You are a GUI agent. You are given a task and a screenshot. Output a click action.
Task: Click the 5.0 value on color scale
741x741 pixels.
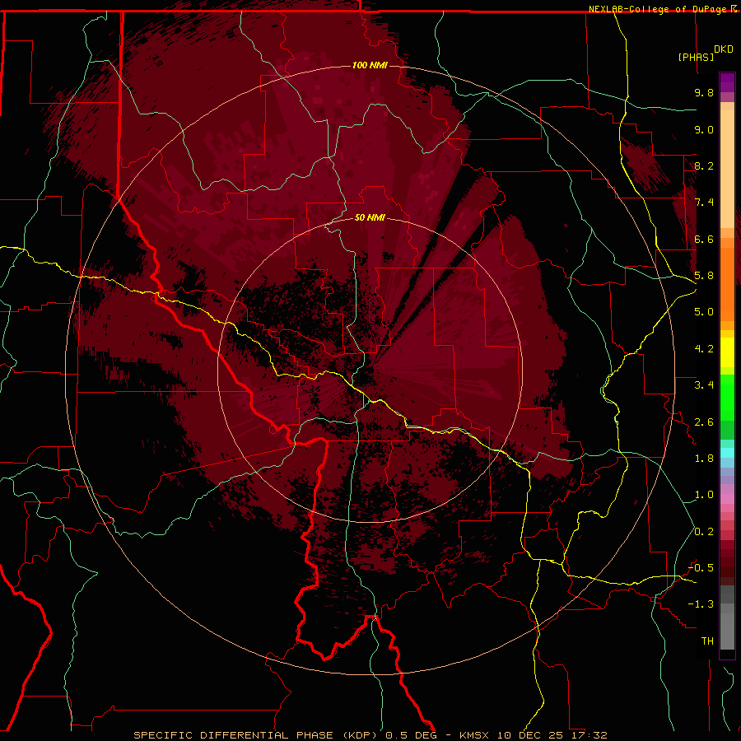[x=704, y=312]
